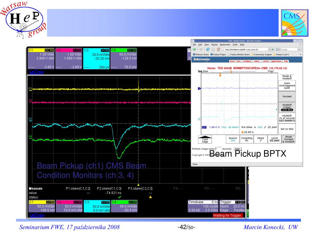
Task: Click the CMS logo on the slide
Action: (295, 23)
